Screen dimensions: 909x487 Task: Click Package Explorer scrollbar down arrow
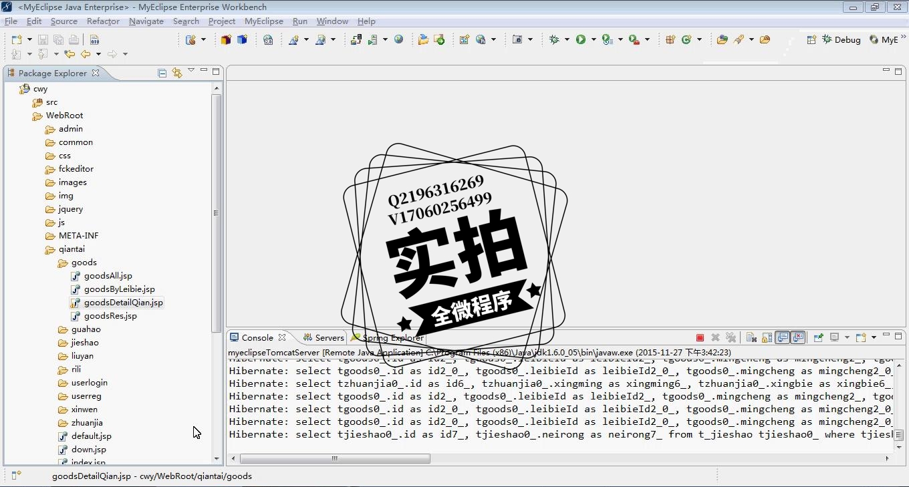pyautogui.click(x=216, y=459)
